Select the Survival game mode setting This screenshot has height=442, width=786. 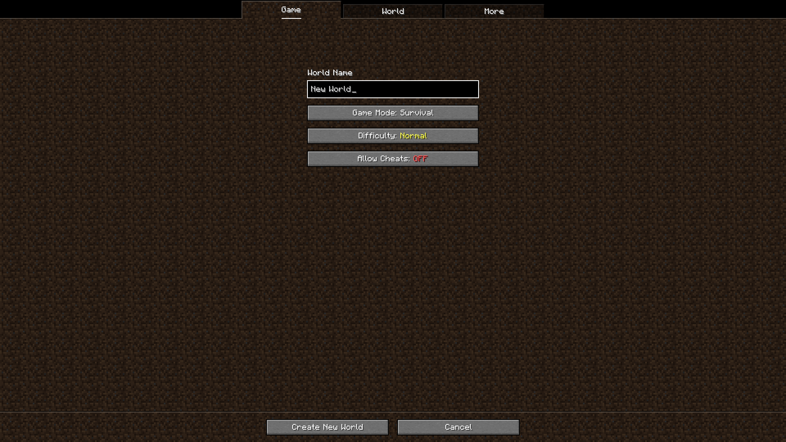393,112
